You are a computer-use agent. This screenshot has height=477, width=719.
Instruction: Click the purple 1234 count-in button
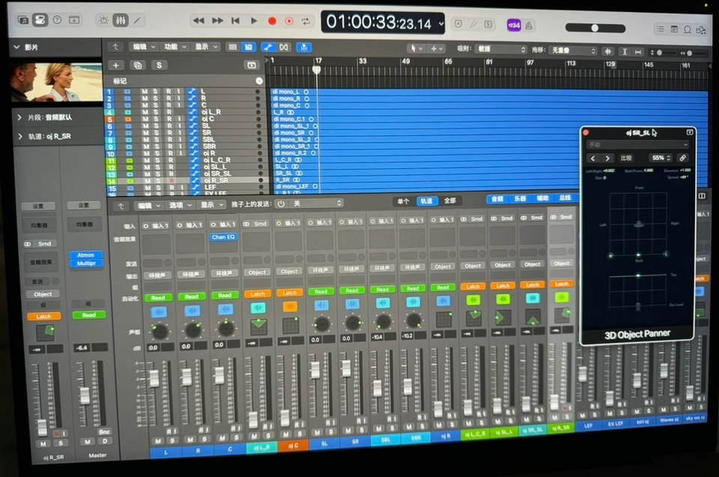tap(514, 25)
